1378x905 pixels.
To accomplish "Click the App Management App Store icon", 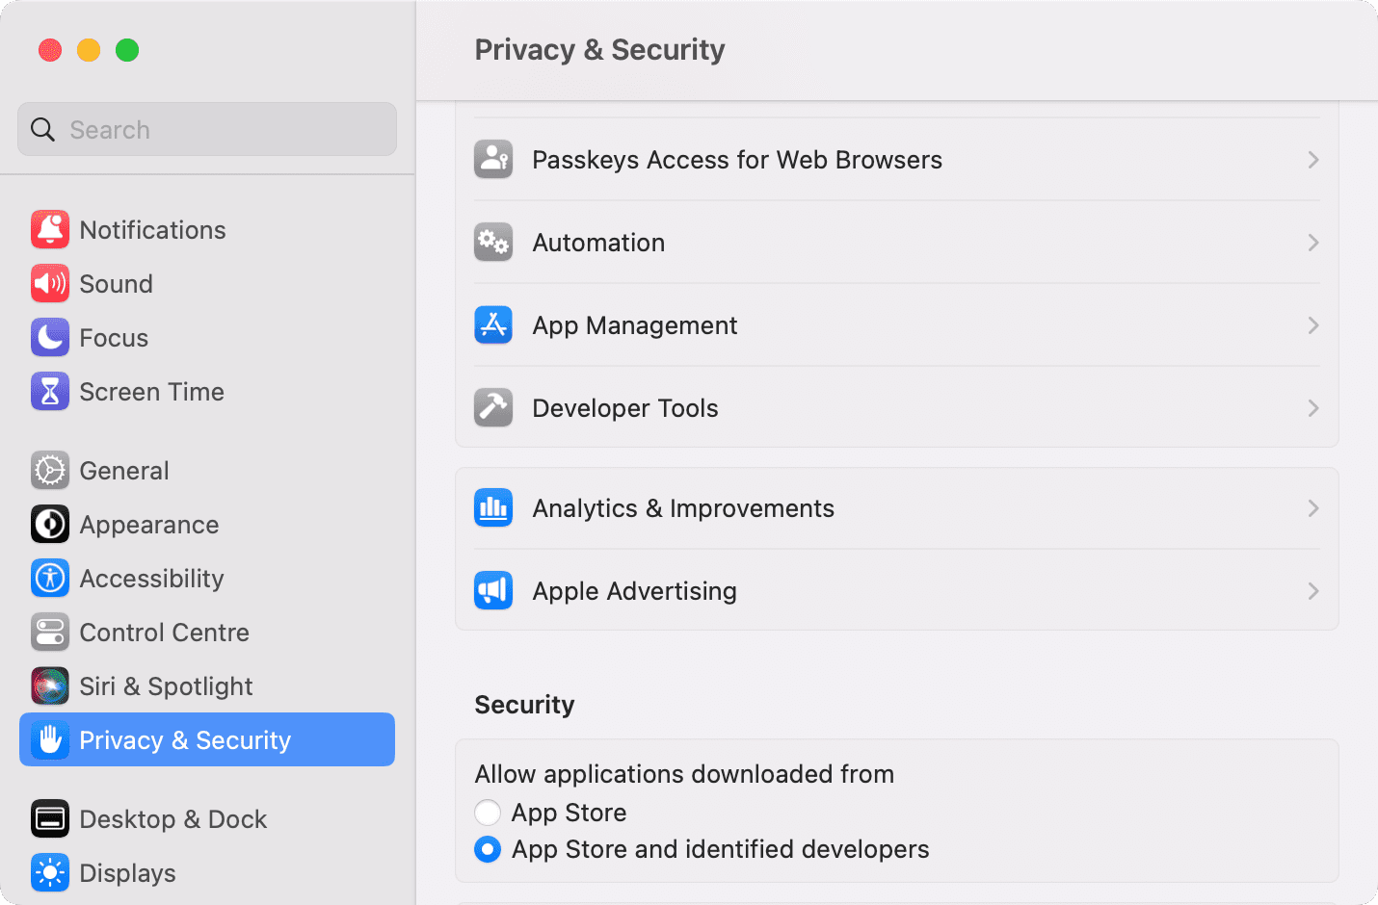I will tap(493, 325).
